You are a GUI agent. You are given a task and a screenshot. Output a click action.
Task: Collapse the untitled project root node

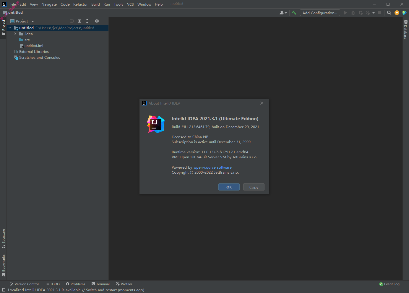pyautogui.click(x=10, y=28)
